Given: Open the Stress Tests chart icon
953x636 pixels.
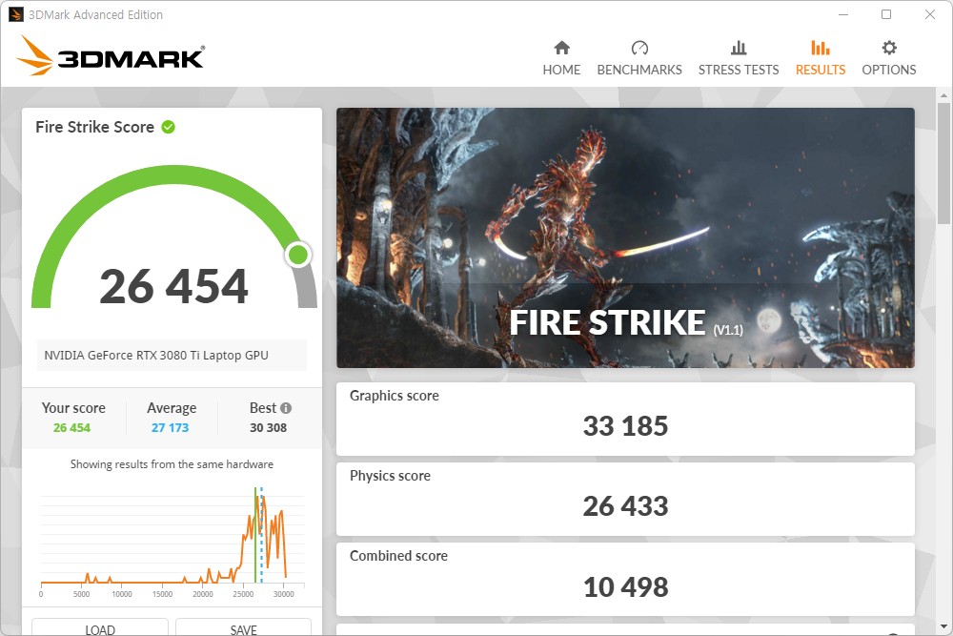Looking at the screenshot, I should pos(739,48).
